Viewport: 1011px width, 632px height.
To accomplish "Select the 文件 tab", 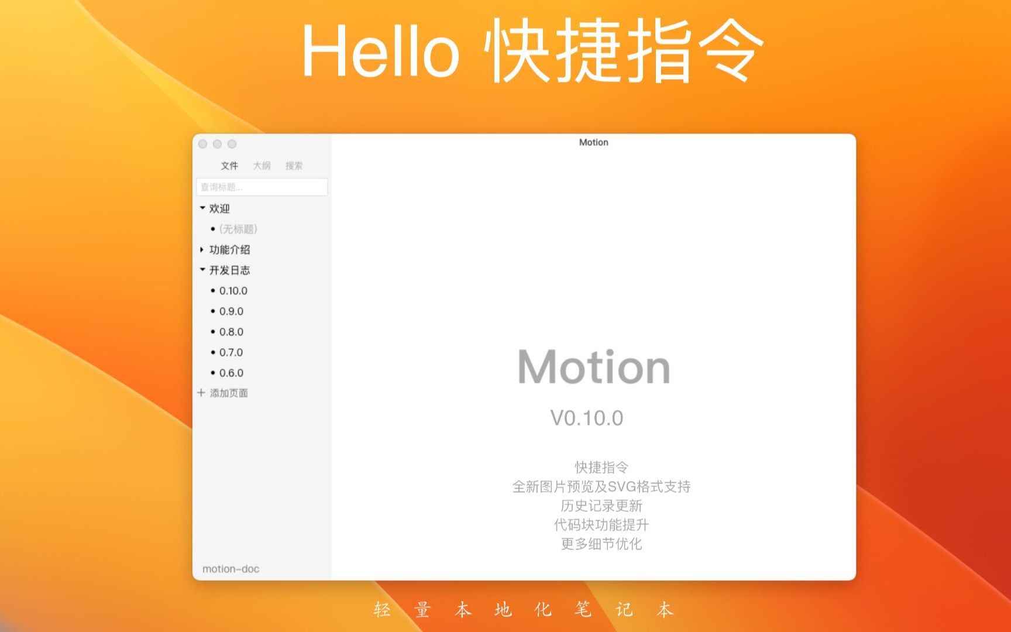I will (x=229, y=166).
